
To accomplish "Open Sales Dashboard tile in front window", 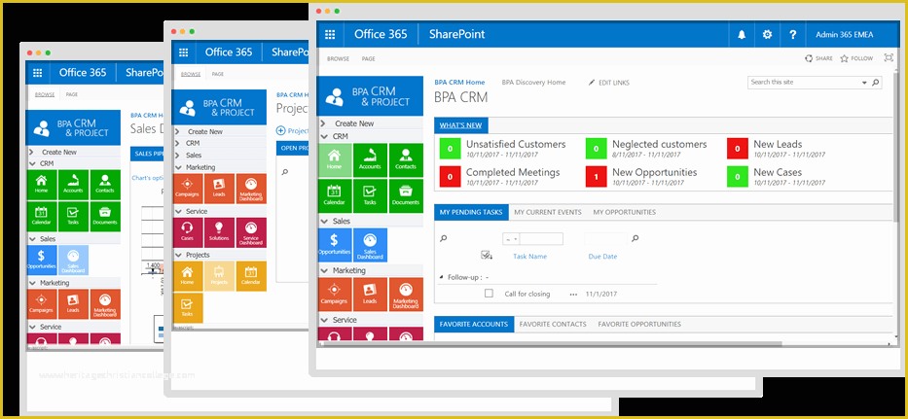I will tap(370, 245).
